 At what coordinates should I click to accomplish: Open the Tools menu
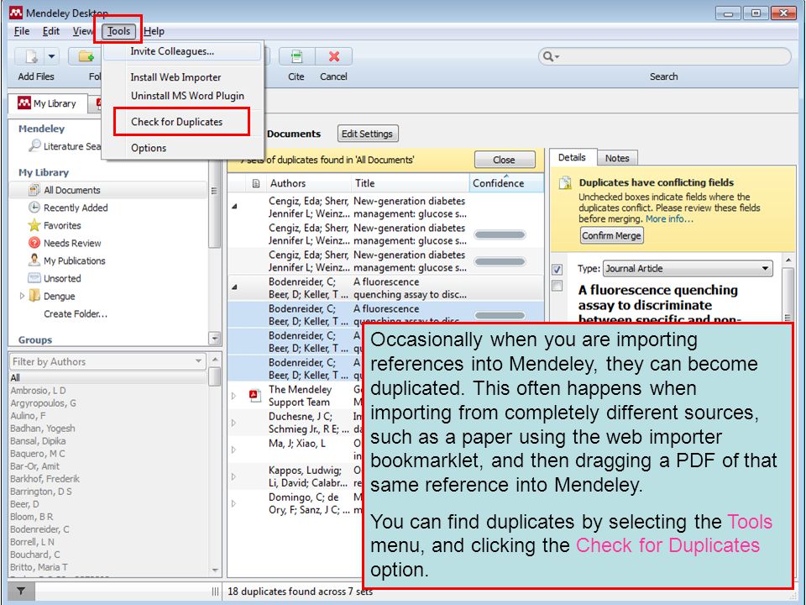click(118, 31)
